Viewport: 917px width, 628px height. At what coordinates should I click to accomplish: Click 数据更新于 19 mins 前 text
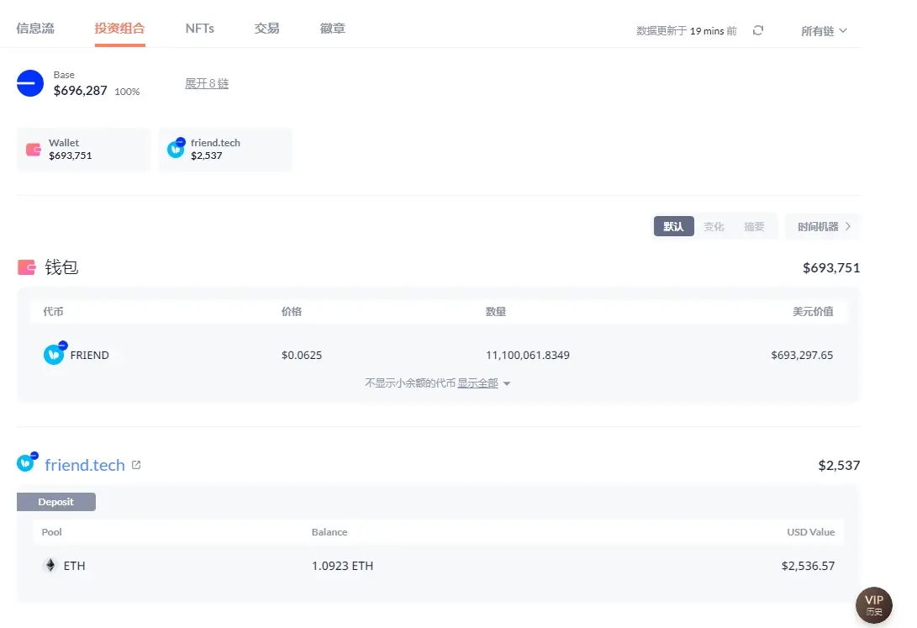(x=687, y=31)
